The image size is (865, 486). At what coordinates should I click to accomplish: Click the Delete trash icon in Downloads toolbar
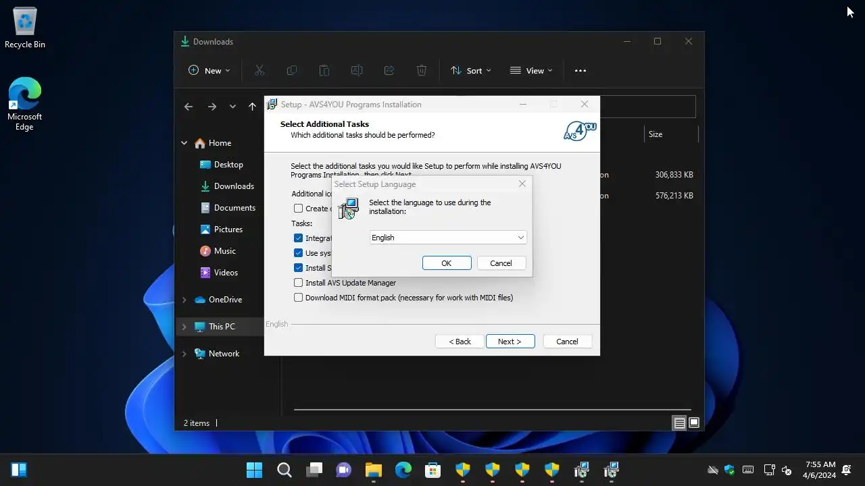422,70
